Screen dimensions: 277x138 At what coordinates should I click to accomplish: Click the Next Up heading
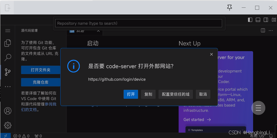click(x=189, y=43)
